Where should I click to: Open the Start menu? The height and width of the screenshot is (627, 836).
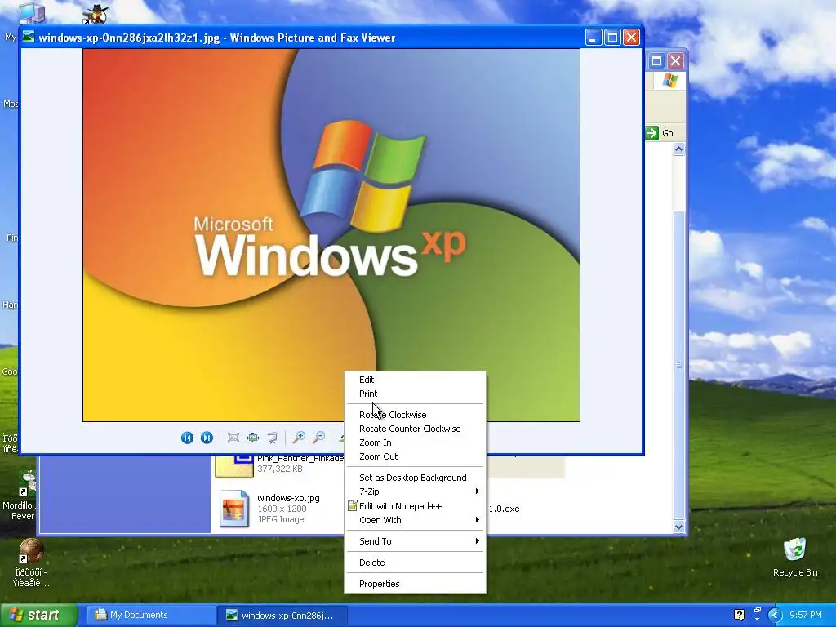pyautogui.click(x=38, y=615)
